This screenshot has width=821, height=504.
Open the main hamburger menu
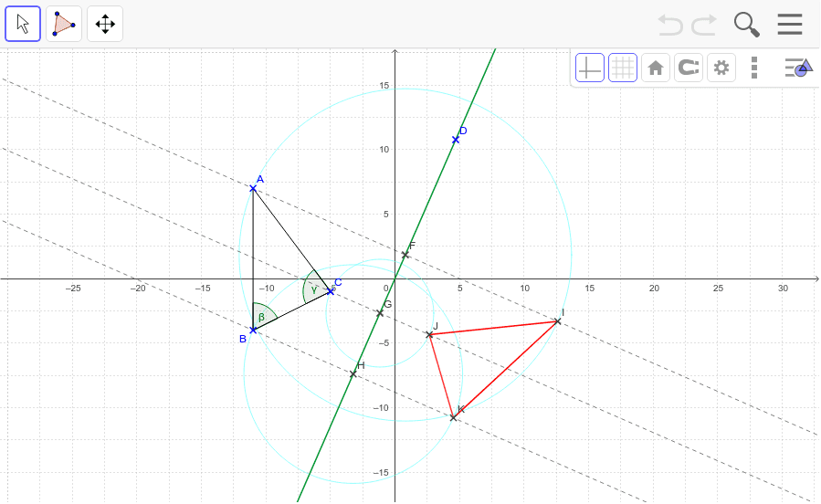coord(790,24)
